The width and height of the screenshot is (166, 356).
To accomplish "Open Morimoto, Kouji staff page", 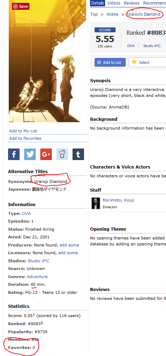I will tap(118, 200).
